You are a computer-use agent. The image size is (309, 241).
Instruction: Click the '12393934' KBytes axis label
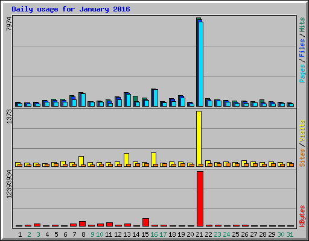point(9,184)
